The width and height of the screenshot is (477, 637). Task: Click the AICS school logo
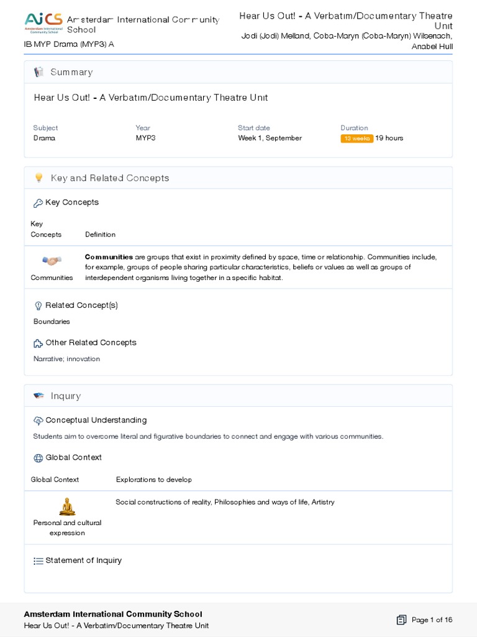(x=43, y=22)
